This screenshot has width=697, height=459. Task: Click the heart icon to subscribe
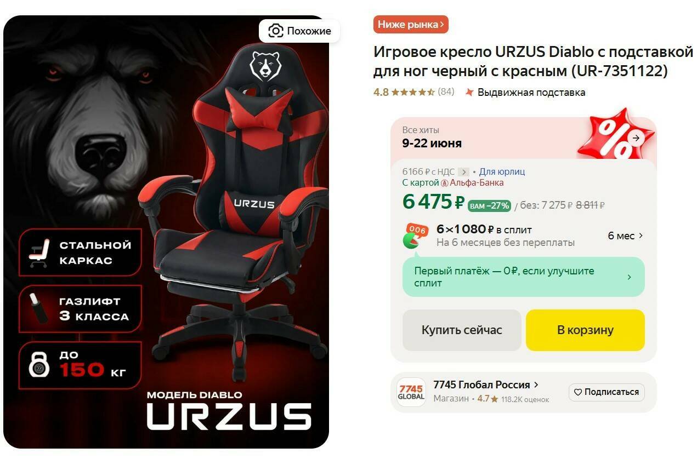point(577,392)
